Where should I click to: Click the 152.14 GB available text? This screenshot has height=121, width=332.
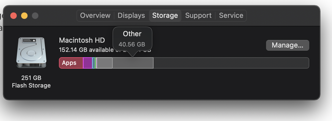(86, 50)
